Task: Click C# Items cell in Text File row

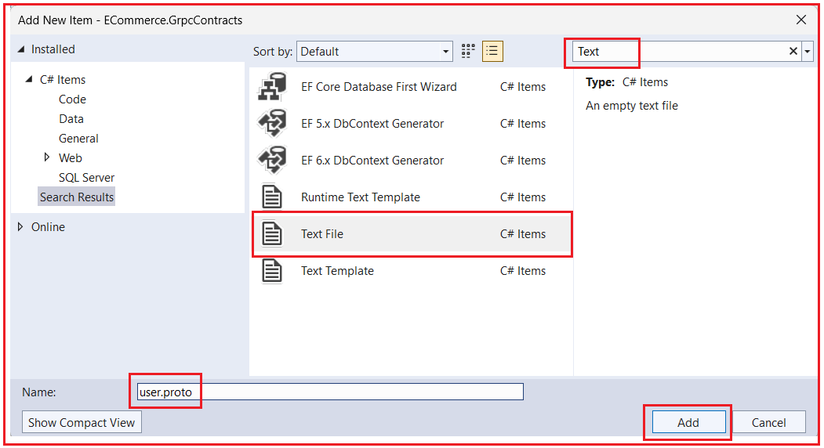Action: (523, 233)
